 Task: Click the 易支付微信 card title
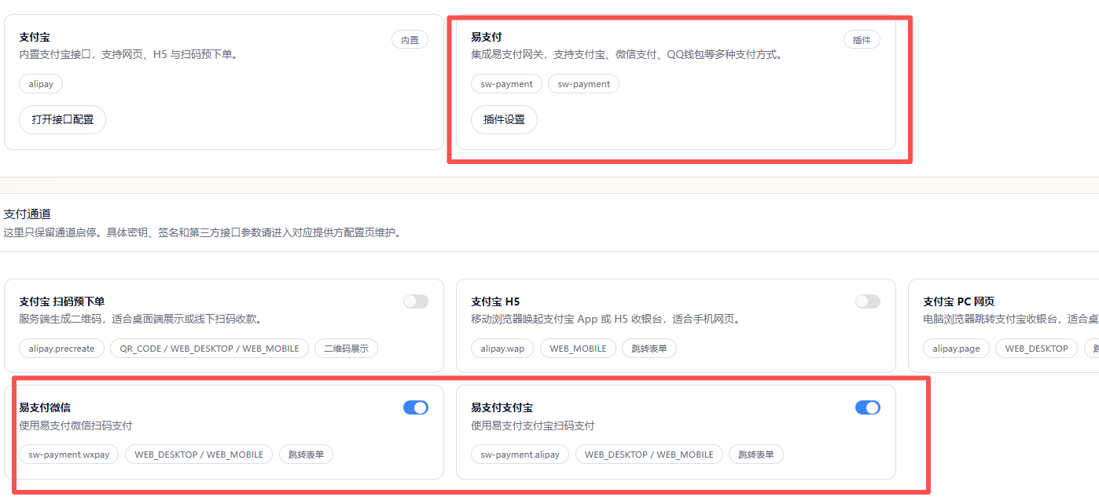pos(45,407)
